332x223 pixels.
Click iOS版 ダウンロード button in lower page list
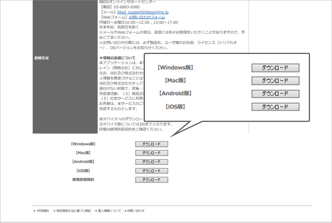tap(151, 171)
